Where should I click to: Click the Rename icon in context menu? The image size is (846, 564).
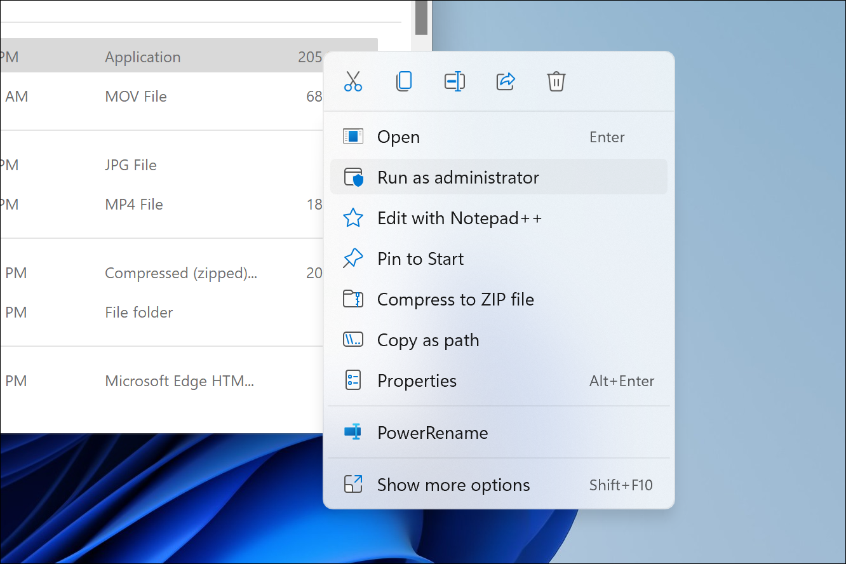(x=455, y=81)
